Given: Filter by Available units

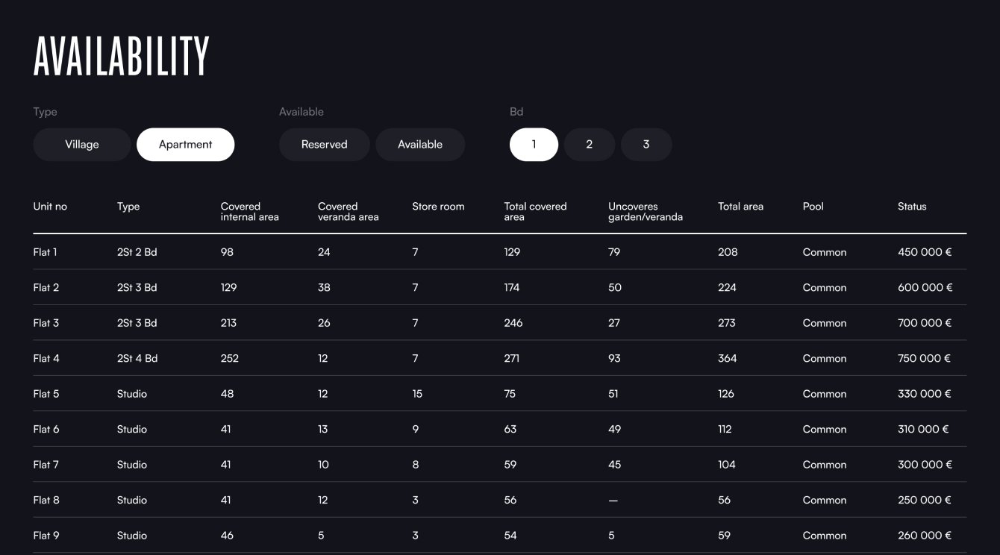Looking at the screenshot, I should coord(420,145).
